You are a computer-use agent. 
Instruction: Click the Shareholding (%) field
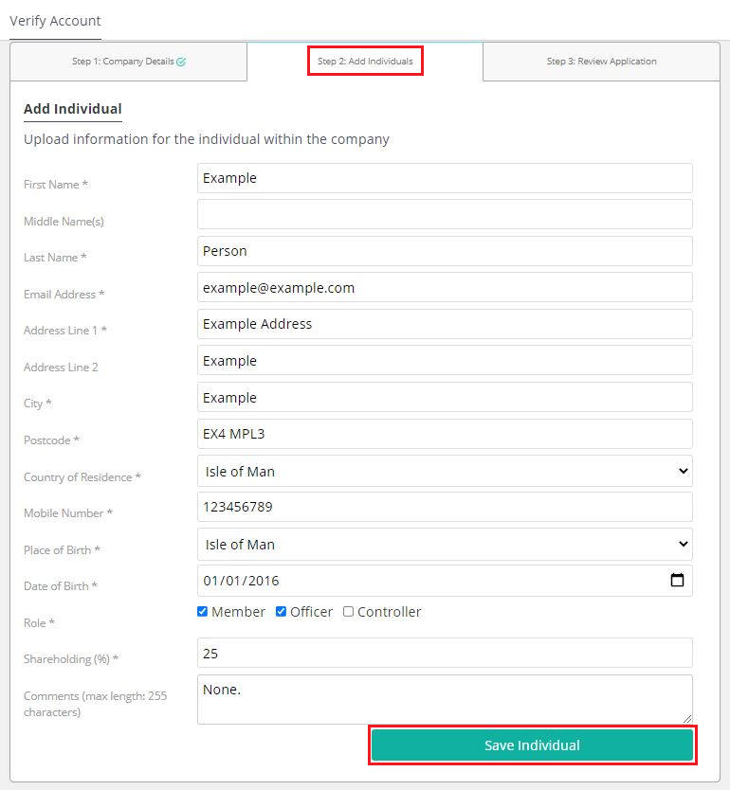[x=445, y=653]
